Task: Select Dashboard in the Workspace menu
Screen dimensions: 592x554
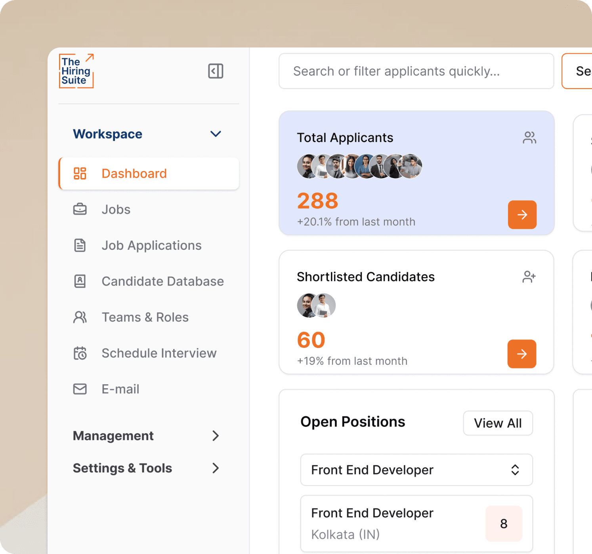Action: point(134,173)
